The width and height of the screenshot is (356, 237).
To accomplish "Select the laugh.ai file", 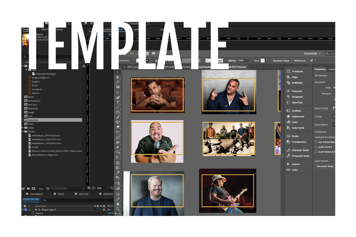I will (36, 82).
